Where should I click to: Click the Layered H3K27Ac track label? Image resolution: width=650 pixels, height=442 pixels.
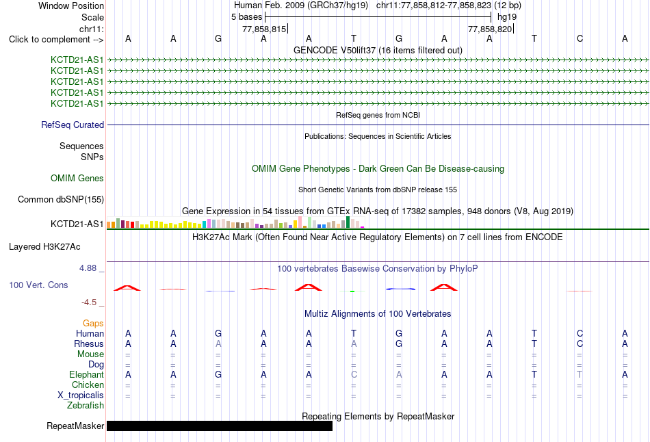tap(44, 247)
